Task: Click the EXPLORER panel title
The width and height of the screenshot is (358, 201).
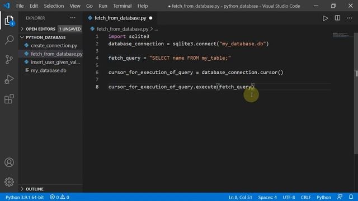Action: [35, 18]
